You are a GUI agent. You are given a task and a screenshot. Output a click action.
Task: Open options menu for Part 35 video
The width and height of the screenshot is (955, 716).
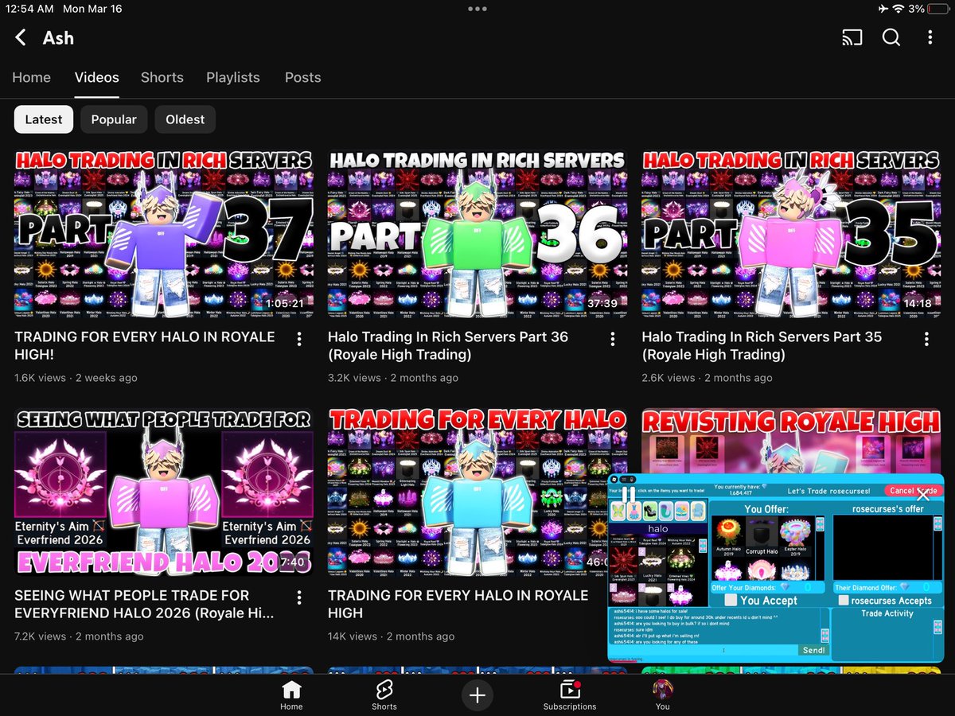pos(926,339)
